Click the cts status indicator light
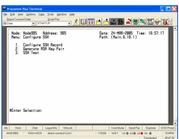The width and height of the screenshot is (179, 139). pos(150,133)
